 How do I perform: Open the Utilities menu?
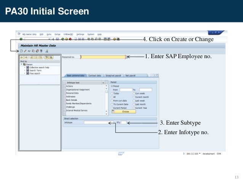[x=68, y=34]
